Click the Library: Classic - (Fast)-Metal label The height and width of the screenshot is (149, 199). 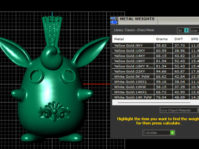coord(134,30)
